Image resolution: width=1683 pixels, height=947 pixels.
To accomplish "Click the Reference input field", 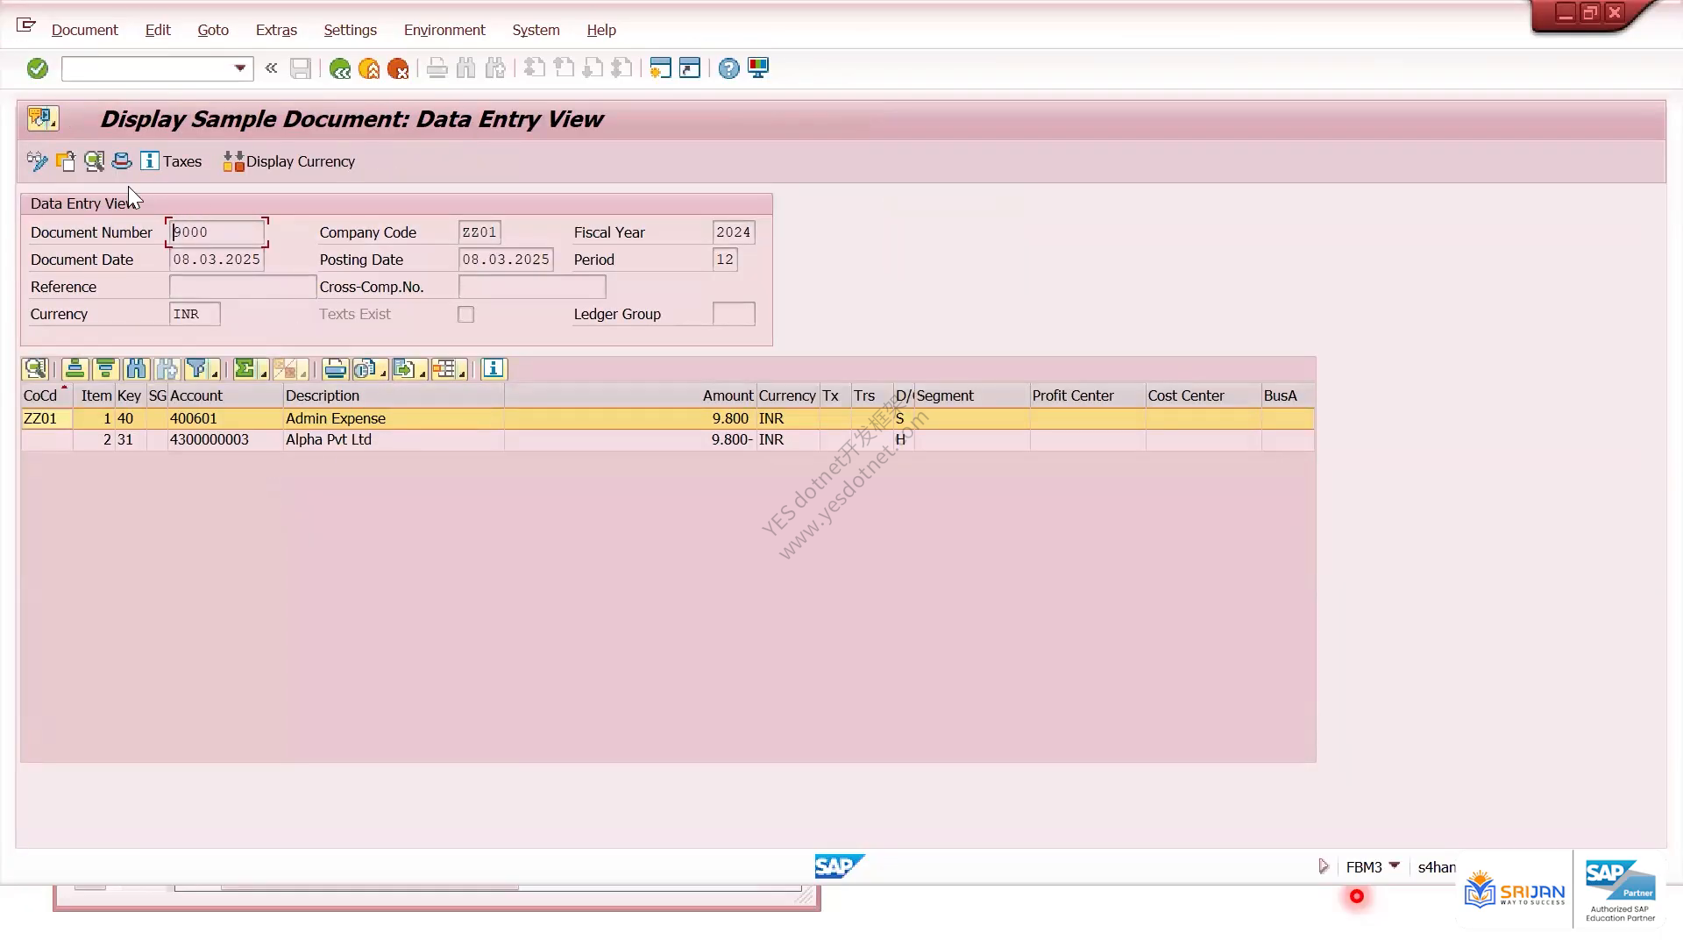I will [242, 287].
